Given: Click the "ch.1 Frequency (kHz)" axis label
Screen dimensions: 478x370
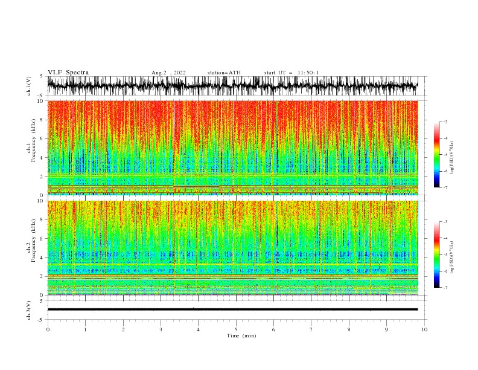Looking at the screenshot, I should (x=31, y=140).
